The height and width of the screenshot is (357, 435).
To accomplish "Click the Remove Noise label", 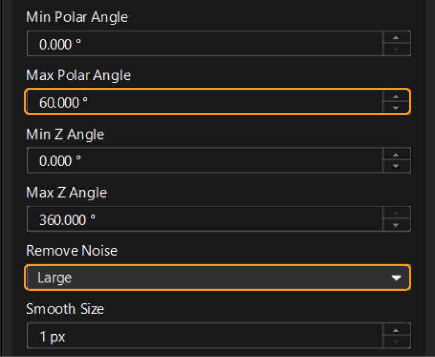I will point(72,251).
